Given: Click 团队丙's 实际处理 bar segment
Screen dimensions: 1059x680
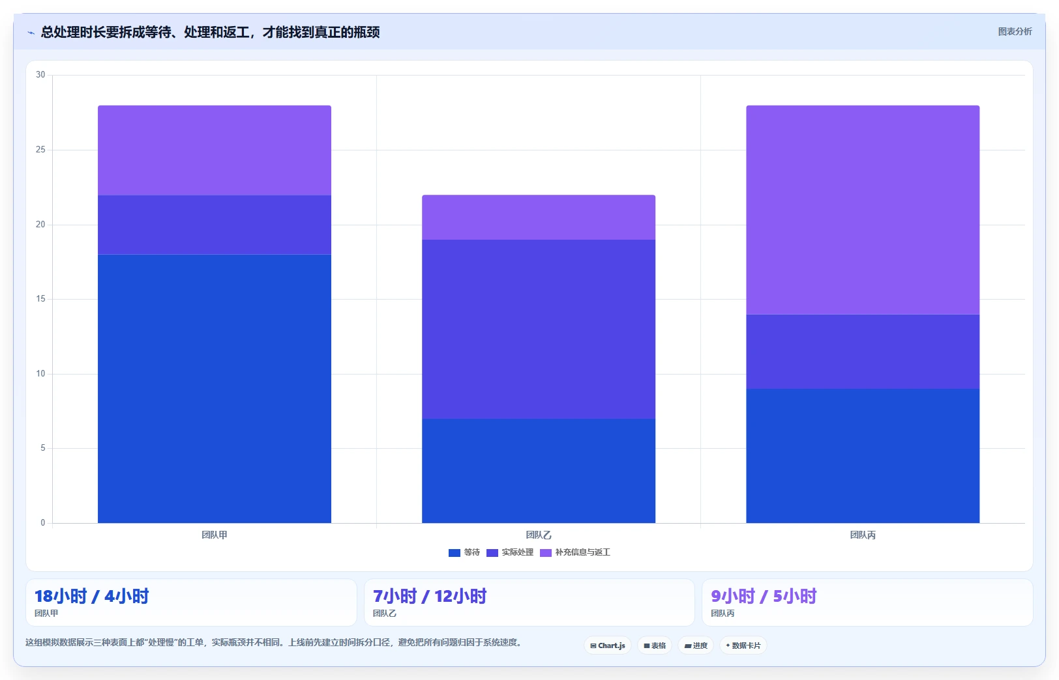Looking at the screenshot, I should (863, 352).
